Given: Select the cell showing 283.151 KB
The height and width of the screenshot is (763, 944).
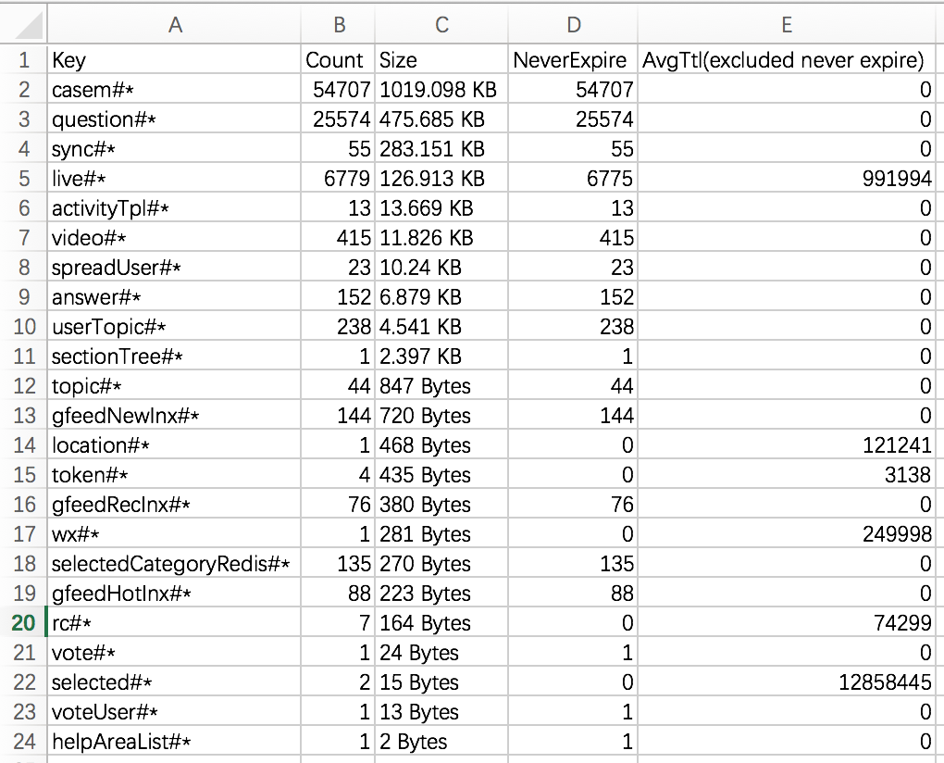Looking at the screenshot, I should 441,148.
